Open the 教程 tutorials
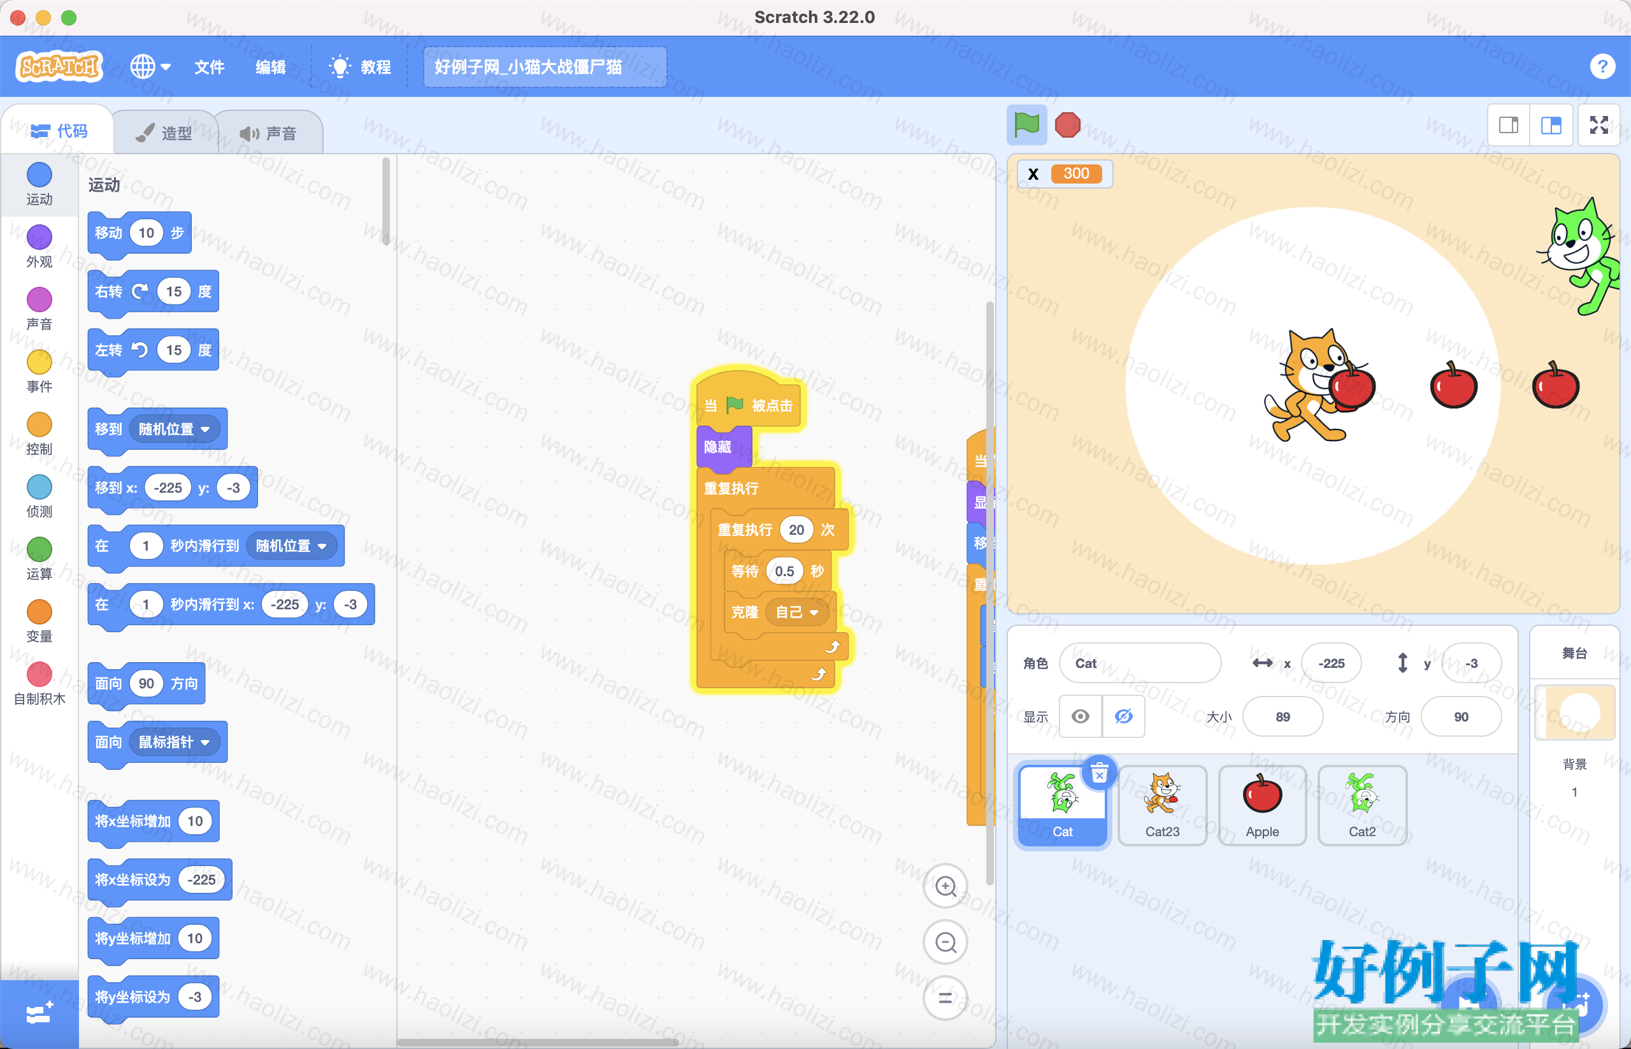Image resolution: width=1631 pixels, height=1049 pixels. [x=360, y=67]
